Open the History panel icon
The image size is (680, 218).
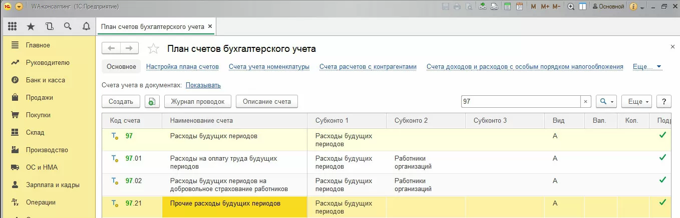point(49,26)
